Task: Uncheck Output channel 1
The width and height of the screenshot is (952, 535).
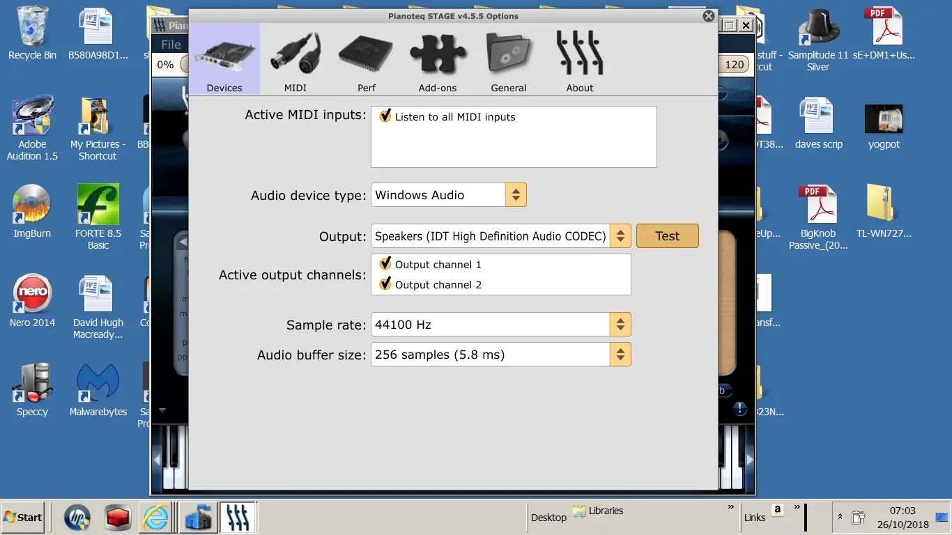Action: [385, 264]
